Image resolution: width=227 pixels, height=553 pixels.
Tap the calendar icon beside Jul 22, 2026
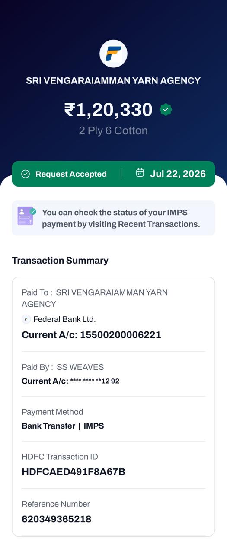(x=140, y=173)
